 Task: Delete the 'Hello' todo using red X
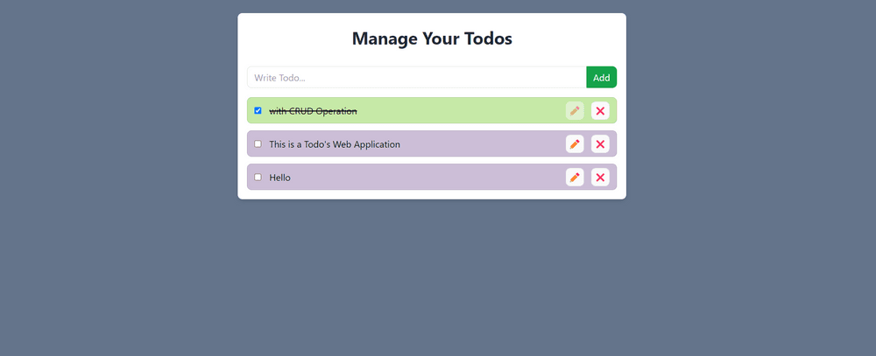tap(600, 177)
